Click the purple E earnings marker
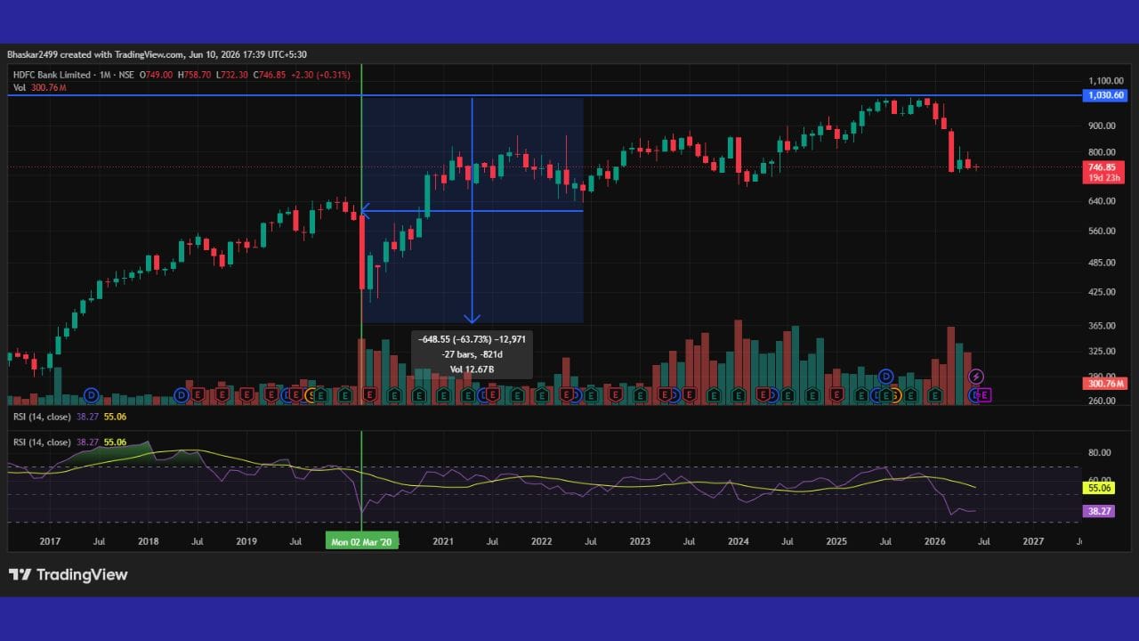 click(x=984, y=394)
